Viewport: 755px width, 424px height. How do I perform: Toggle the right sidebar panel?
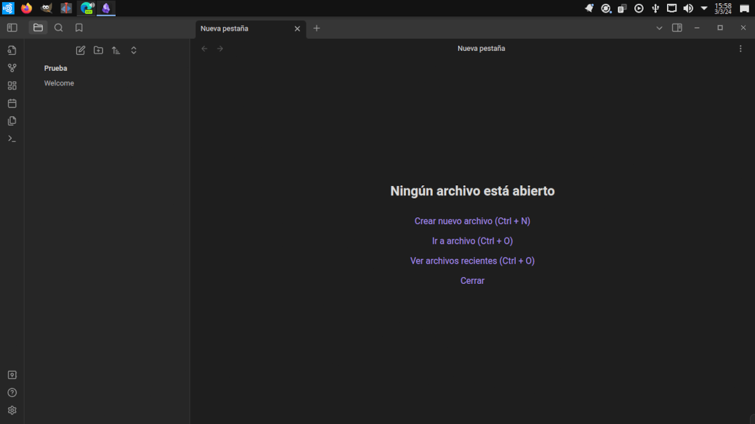(677, 28)
